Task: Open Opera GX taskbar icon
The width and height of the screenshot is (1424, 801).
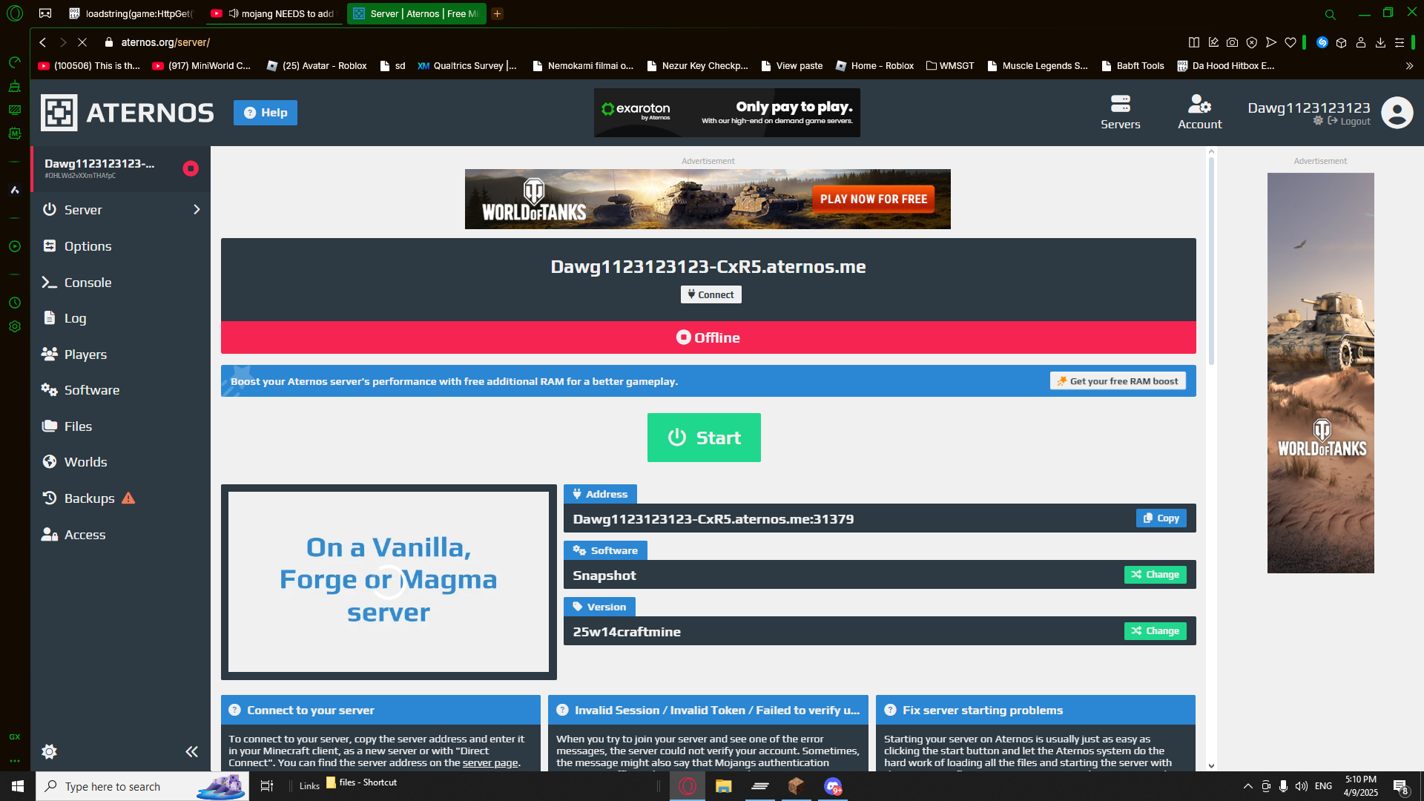Action: pos(688,786)
